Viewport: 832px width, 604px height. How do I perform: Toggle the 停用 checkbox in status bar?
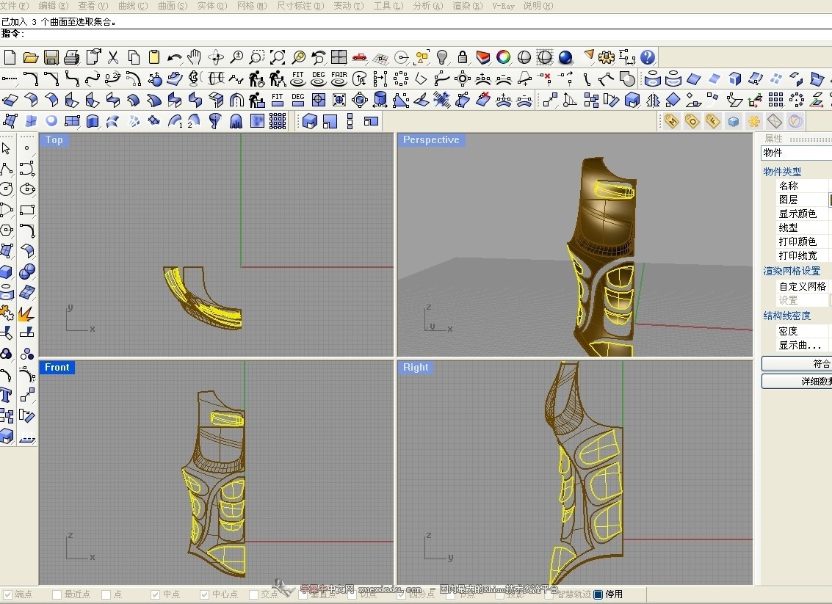pos(598,594)
